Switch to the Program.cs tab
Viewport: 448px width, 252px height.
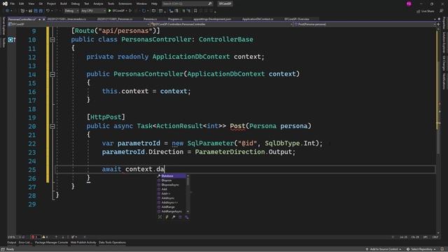coord(175,19)
